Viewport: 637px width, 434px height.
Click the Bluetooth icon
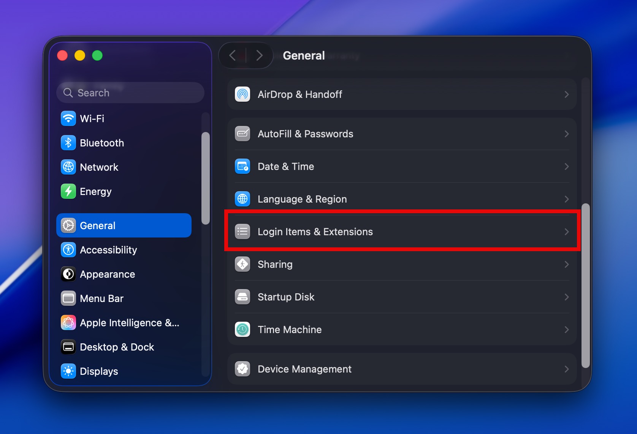[68, 143]
